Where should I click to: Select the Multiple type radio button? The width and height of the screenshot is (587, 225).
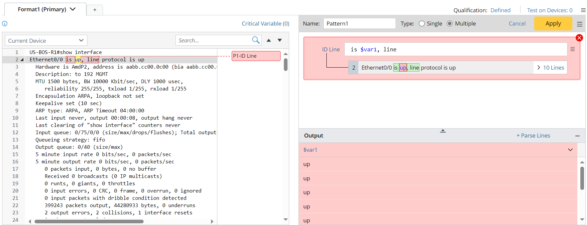pos(450,24)
